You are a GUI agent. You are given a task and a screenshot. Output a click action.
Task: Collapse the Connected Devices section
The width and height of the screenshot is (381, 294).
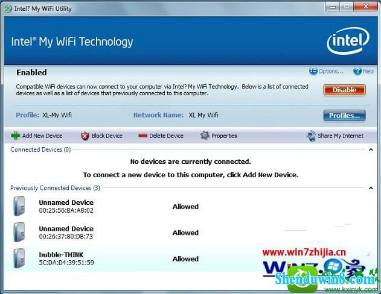click(x=371, y=149)
